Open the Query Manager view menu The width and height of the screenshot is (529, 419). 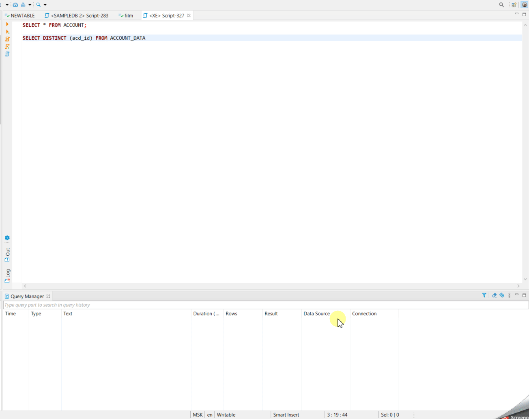coord(509,295)
